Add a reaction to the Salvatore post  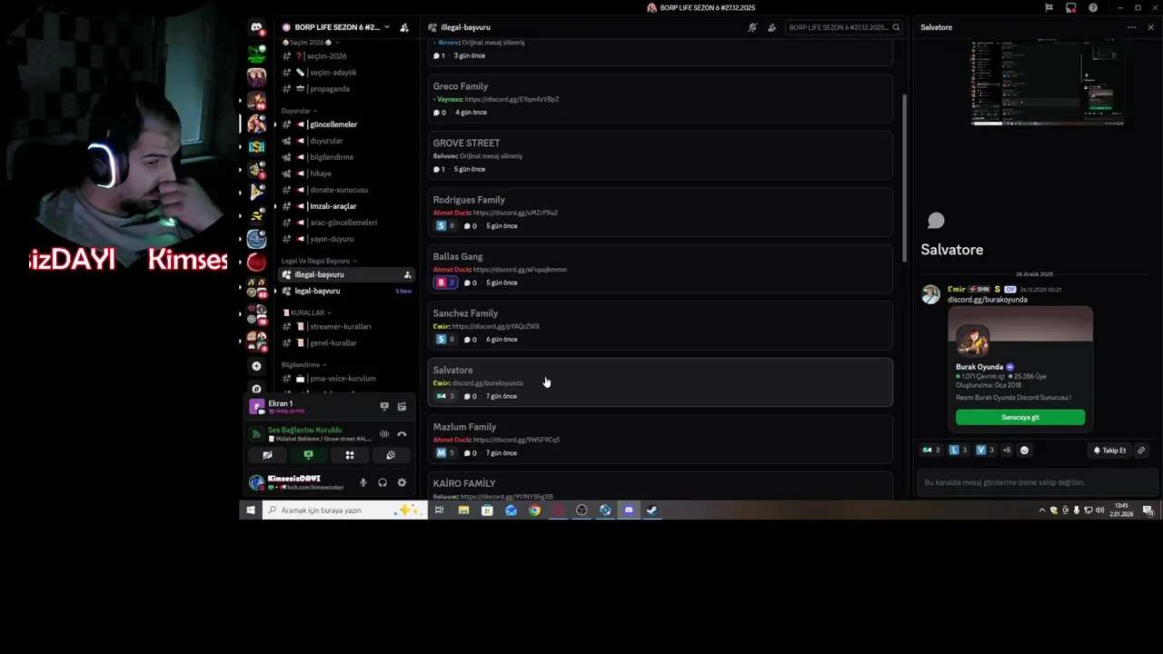pyautogui.click(x=1024, y=450)
